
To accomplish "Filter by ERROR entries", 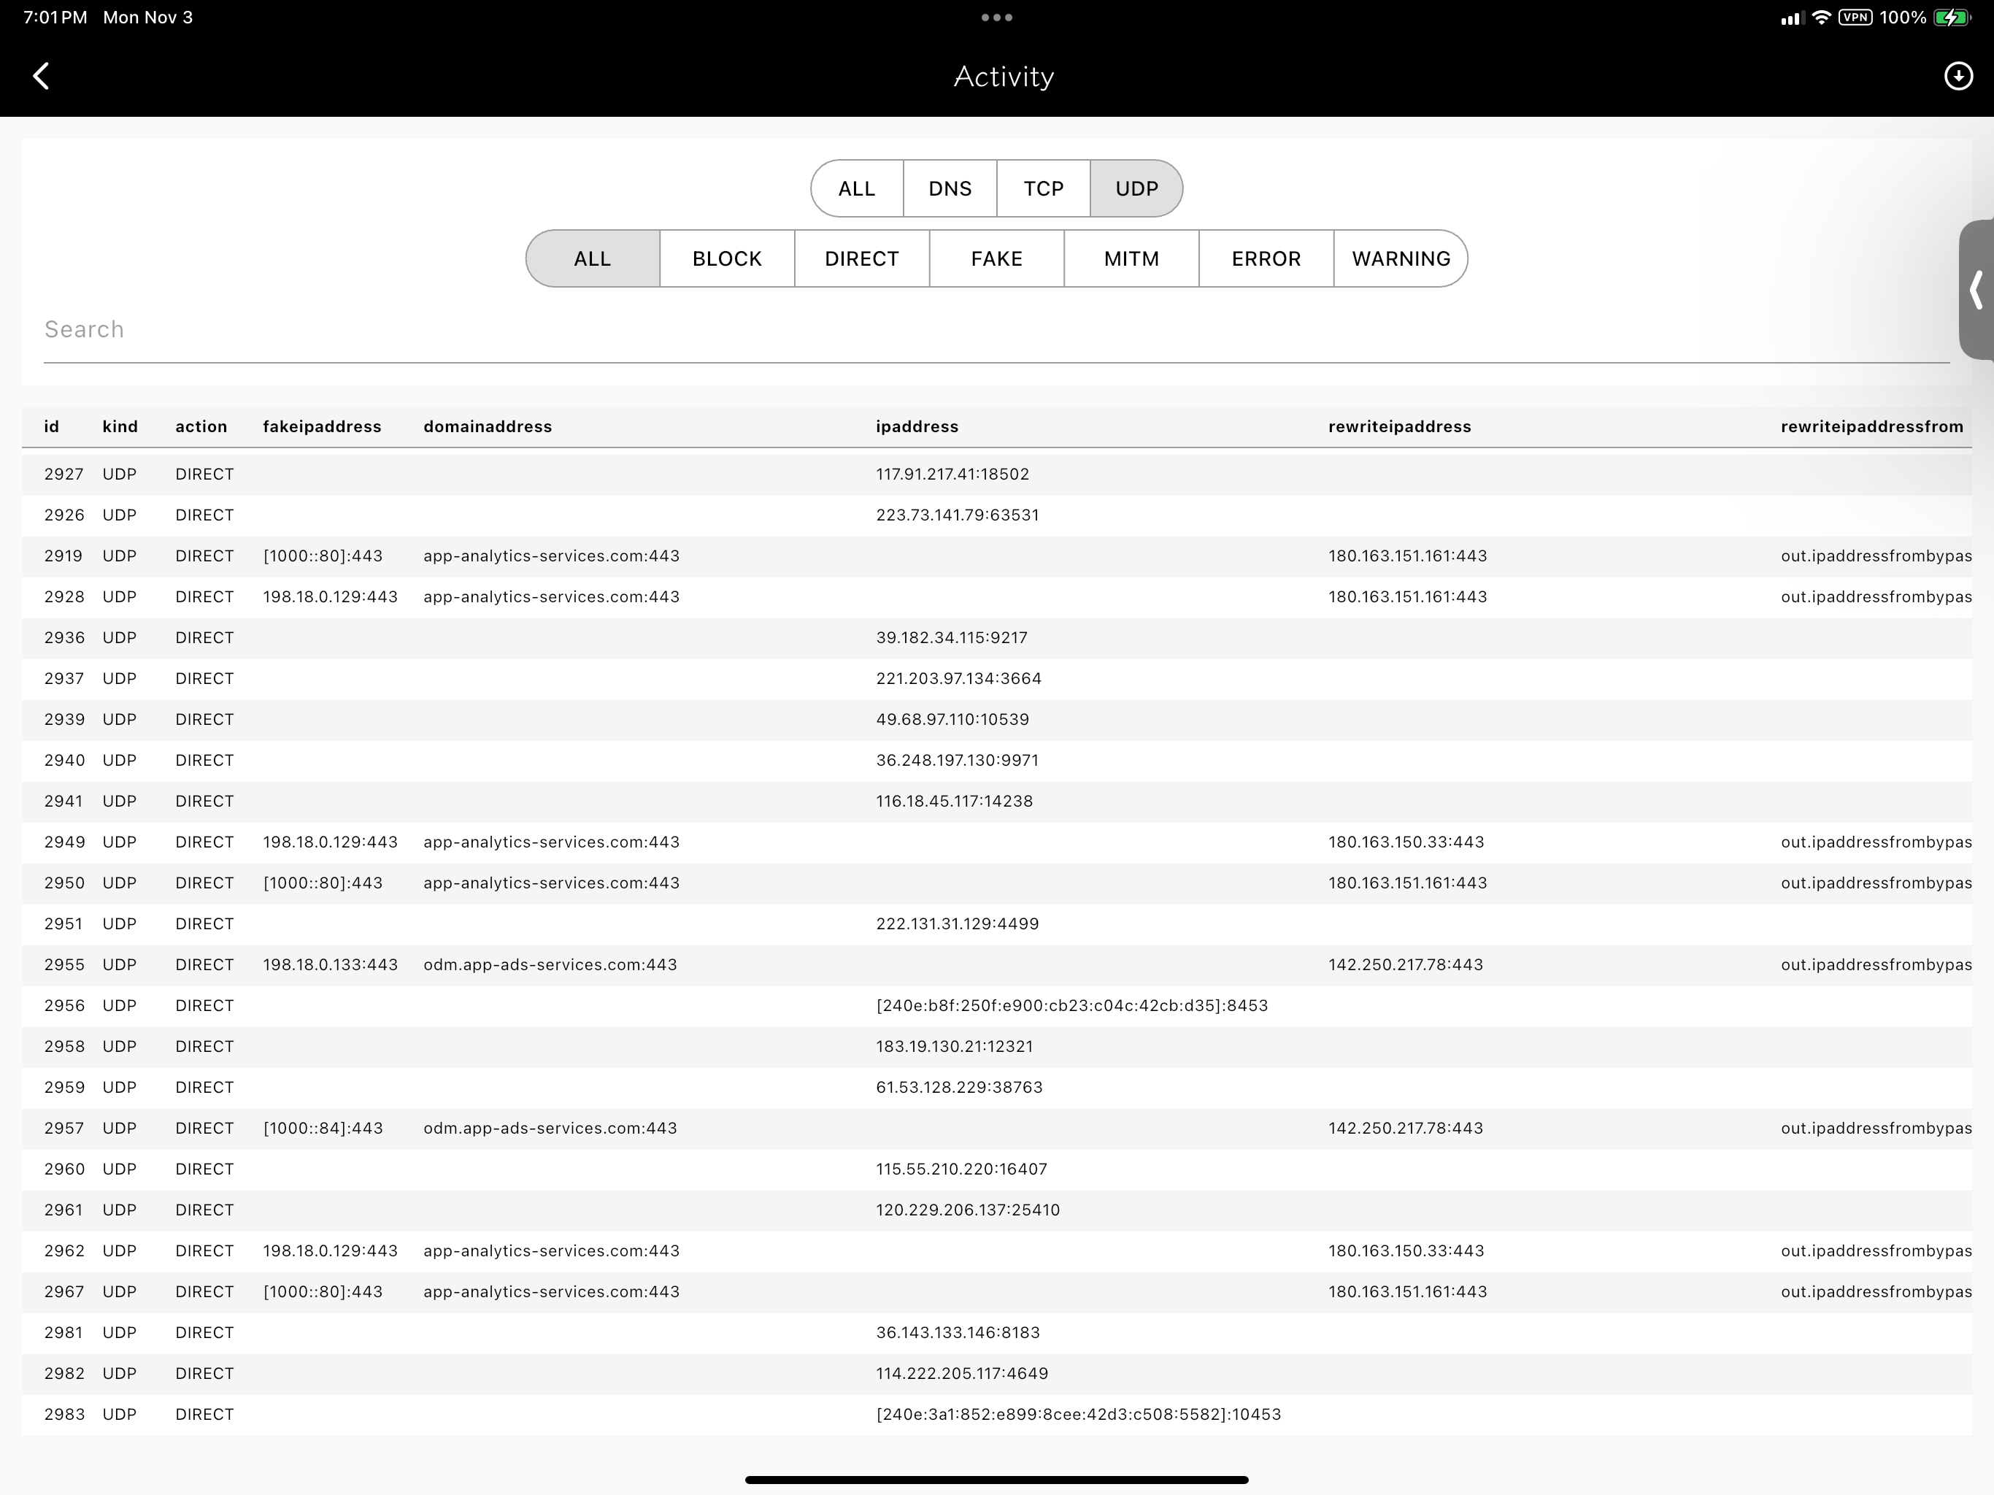I will tap(1266, 259).
